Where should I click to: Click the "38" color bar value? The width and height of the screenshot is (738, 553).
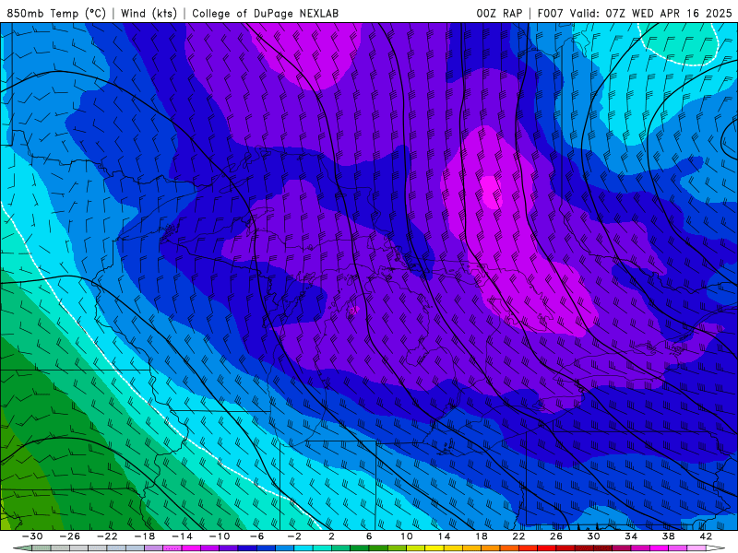click(668, 536)
